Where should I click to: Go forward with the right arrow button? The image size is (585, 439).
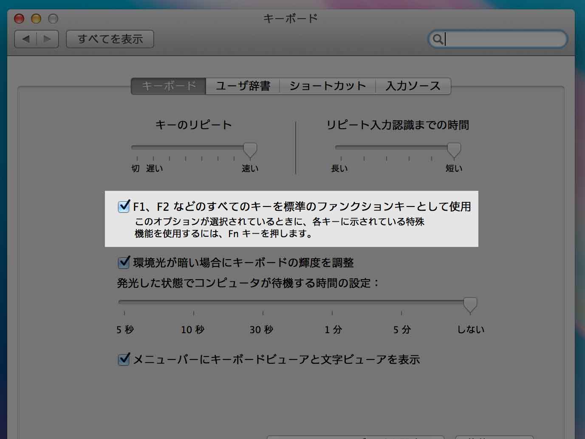coord(48,39)
